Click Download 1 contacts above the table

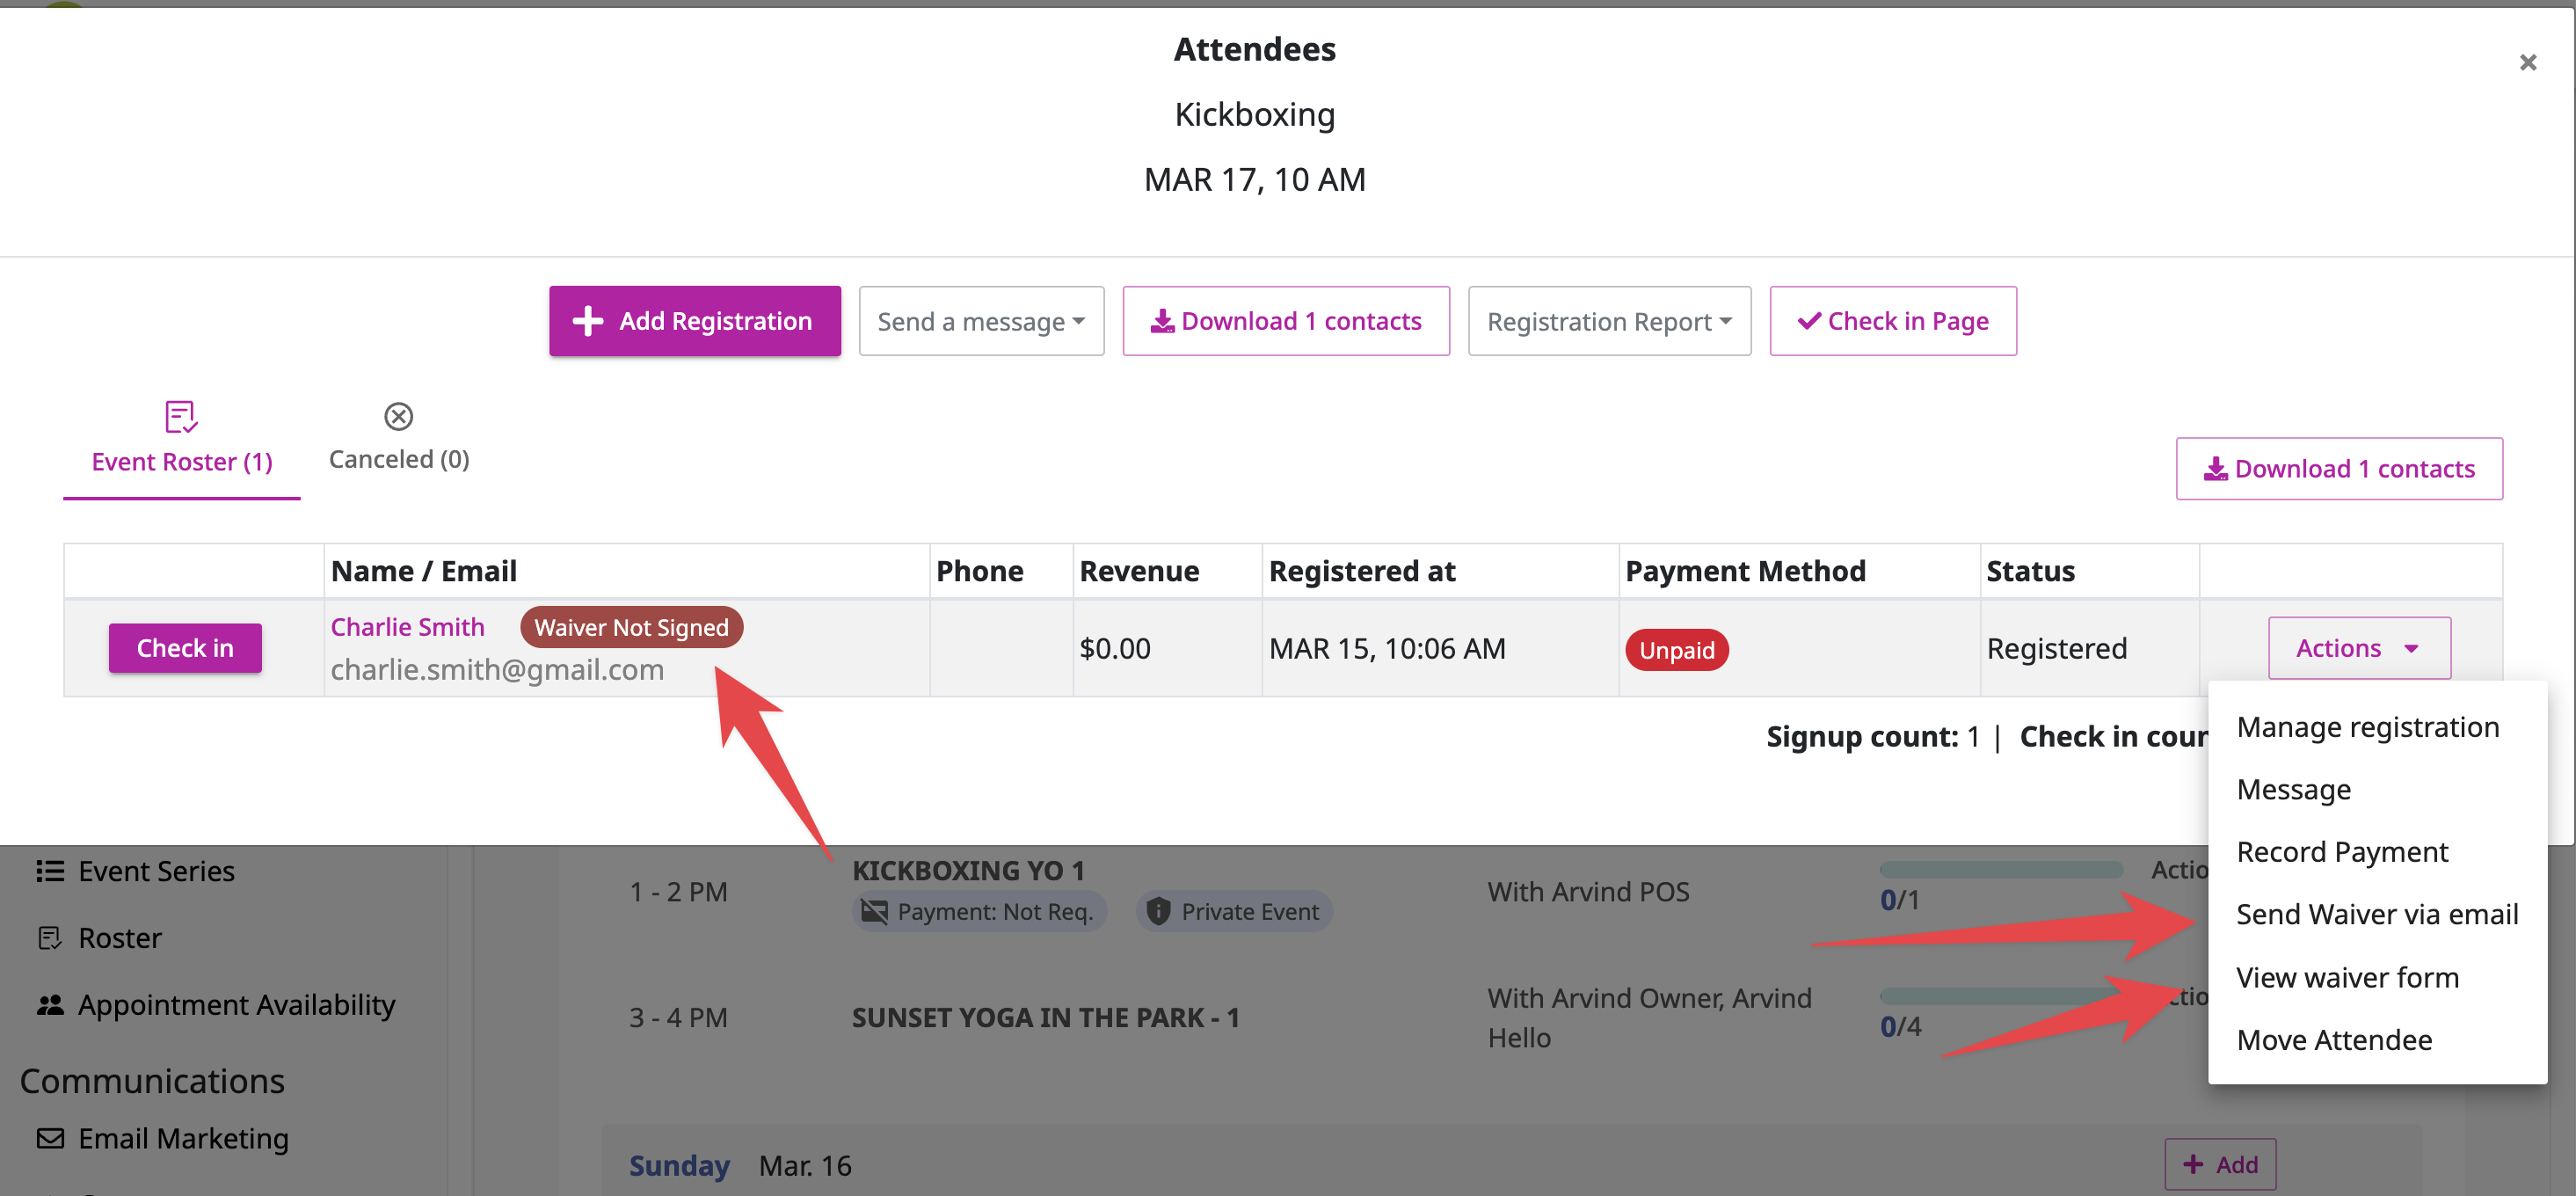[x=2339, y=469]
